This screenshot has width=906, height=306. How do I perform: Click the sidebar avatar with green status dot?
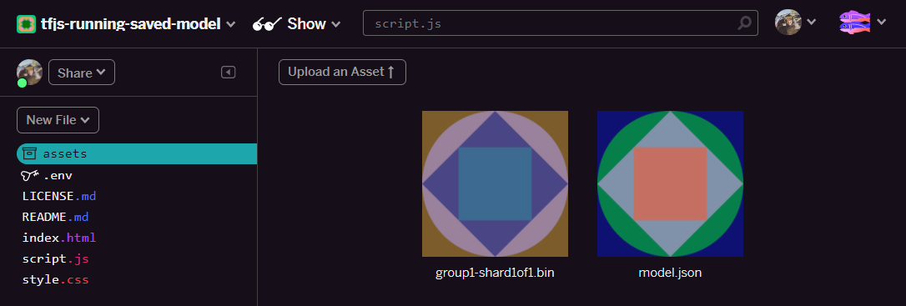tap(29, 73)
